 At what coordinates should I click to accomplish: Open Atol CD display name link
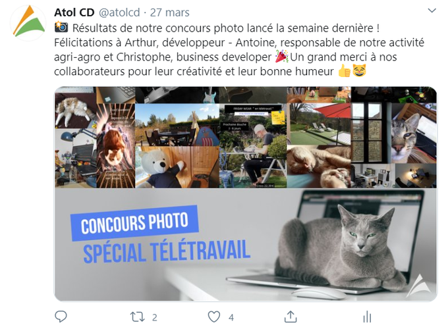pyautogui.click(x=74, y=13)
